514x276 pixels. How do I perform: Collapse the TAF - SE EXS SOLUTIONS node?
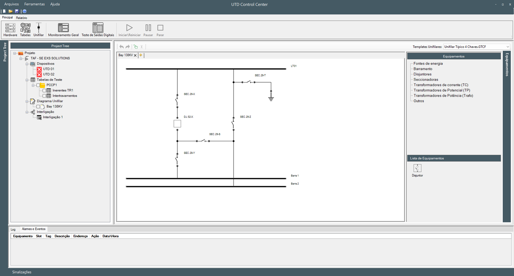coord(21,58)
